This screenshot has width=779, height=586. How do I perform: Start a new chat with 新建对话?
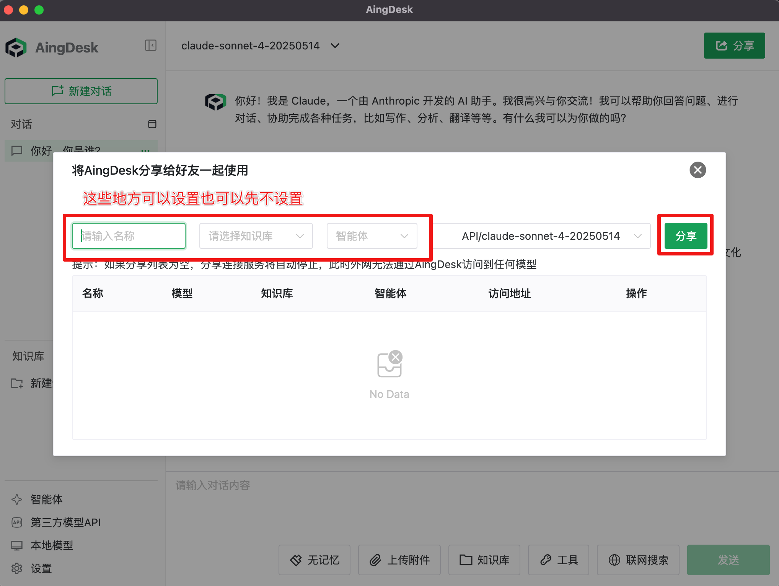81,91
